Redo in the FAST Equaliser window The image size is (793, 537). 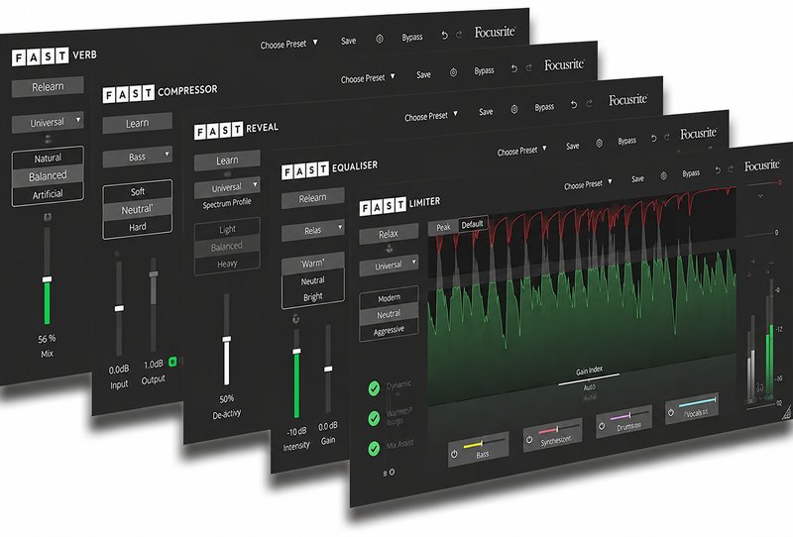pyautogui.click(x=666, y=137)
